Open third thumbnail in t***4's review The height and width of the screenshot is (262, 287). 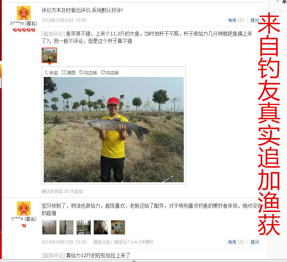tap(84, 227)
